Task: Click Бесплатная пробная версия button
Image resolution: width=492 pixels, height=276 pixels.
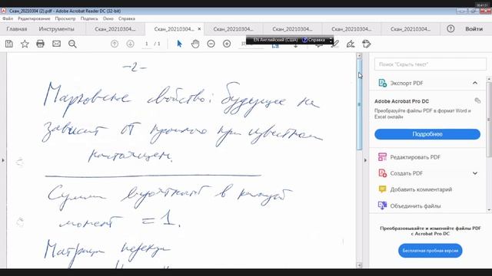Action: click(430, 251)
